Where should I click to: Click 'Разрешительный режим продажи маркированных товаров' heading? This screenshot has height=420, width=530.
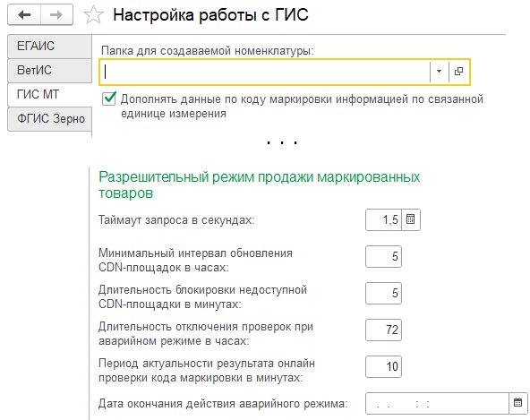259,185
